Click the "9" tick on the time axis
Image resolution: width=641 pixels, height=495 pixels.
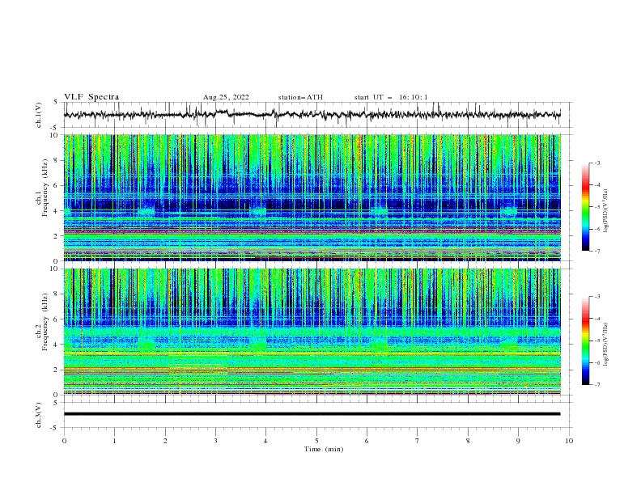(518, 441)
